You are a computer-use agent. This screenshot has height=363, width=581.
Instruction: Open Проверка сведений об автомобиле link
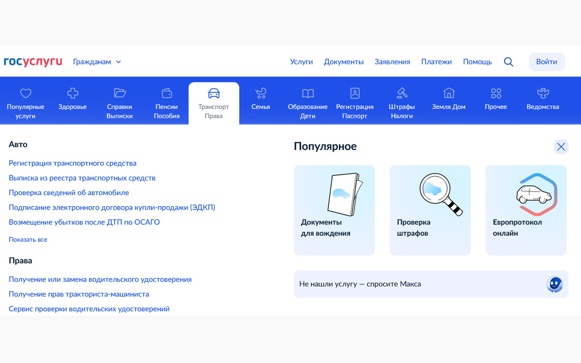(x=68, y=192)
